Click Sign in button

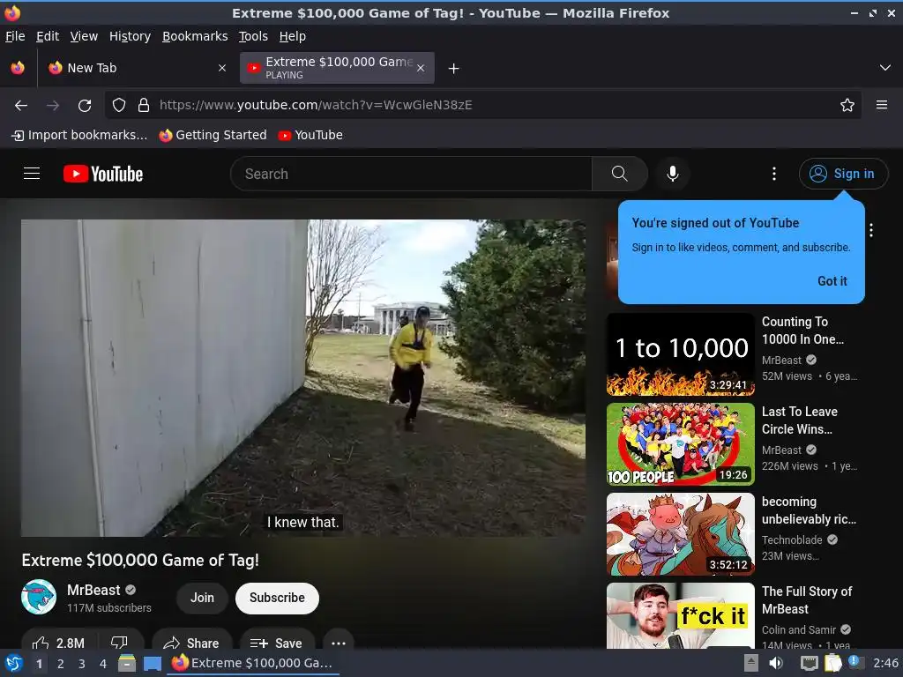(842, 174)
